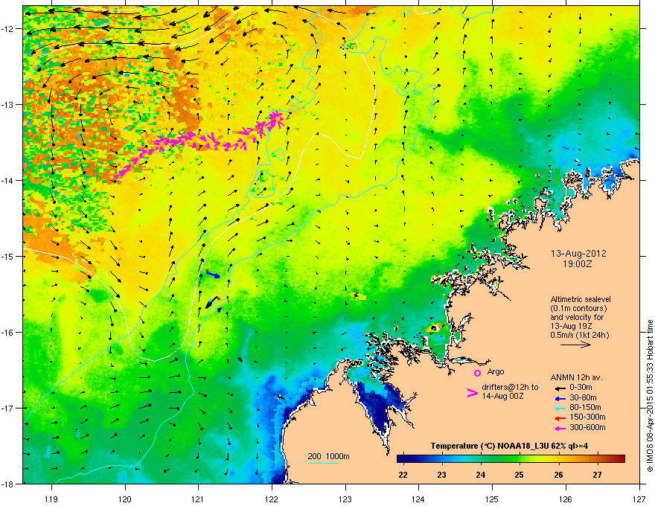Click the longitude axis label 127
655x506 pixels.
[639, 499]
